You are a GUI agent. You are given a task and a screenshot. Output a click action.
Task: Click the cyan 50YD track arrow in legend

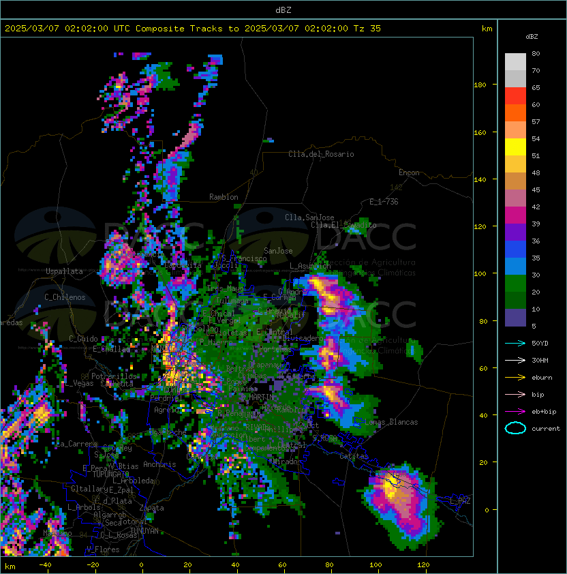tap(515, 344)
